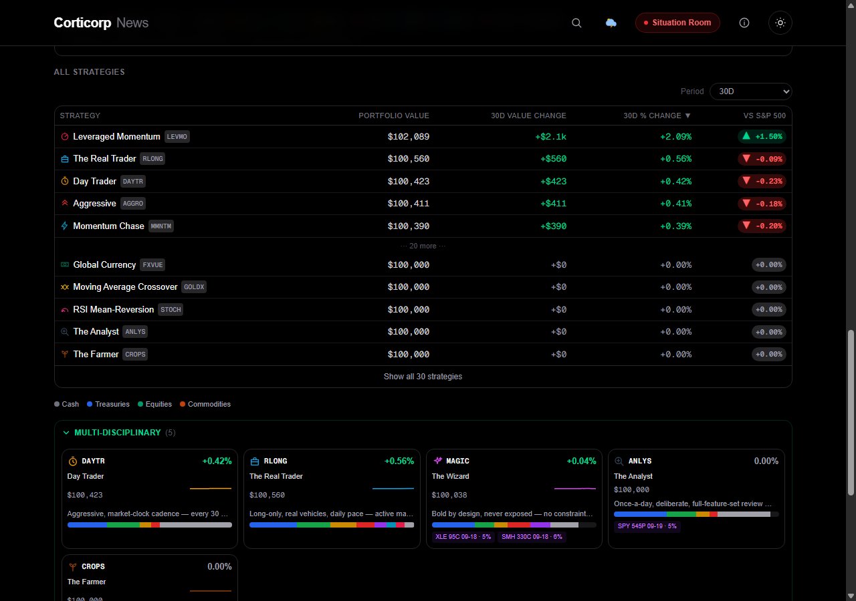This screenshot has height=601, width=856.
Task: Click the Leveraged Momentum gauge icon
Action: tap(65, 137)
